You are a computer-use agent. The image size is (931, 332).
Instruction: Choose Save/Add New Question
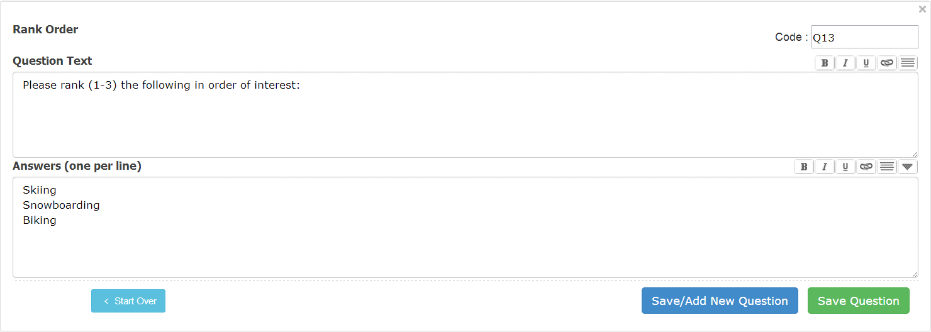click(720, 301)
